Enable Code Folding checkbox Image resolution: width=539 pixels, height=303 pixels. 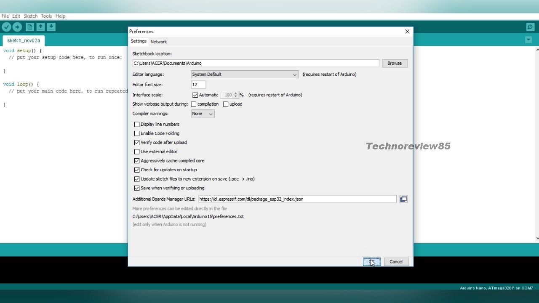click(137, 133)
